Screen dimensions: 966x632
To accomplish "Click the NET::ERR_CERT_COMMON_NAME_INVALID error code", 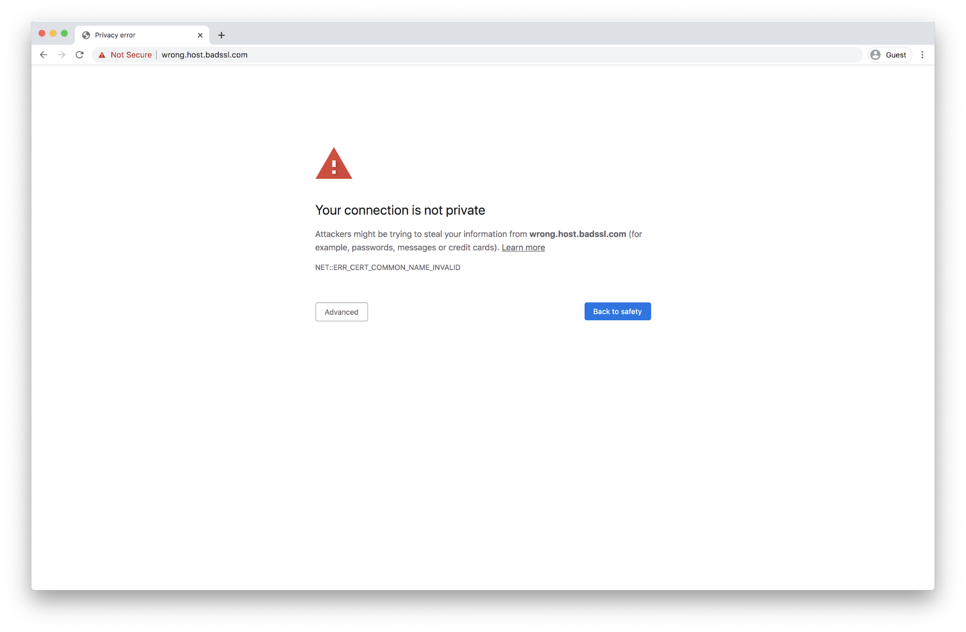I will tap(388, 267).
